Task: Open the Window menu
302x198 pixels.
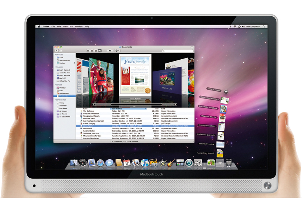Action: click(79, 27)
